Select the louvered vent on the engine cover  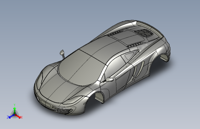coord(144,33)
